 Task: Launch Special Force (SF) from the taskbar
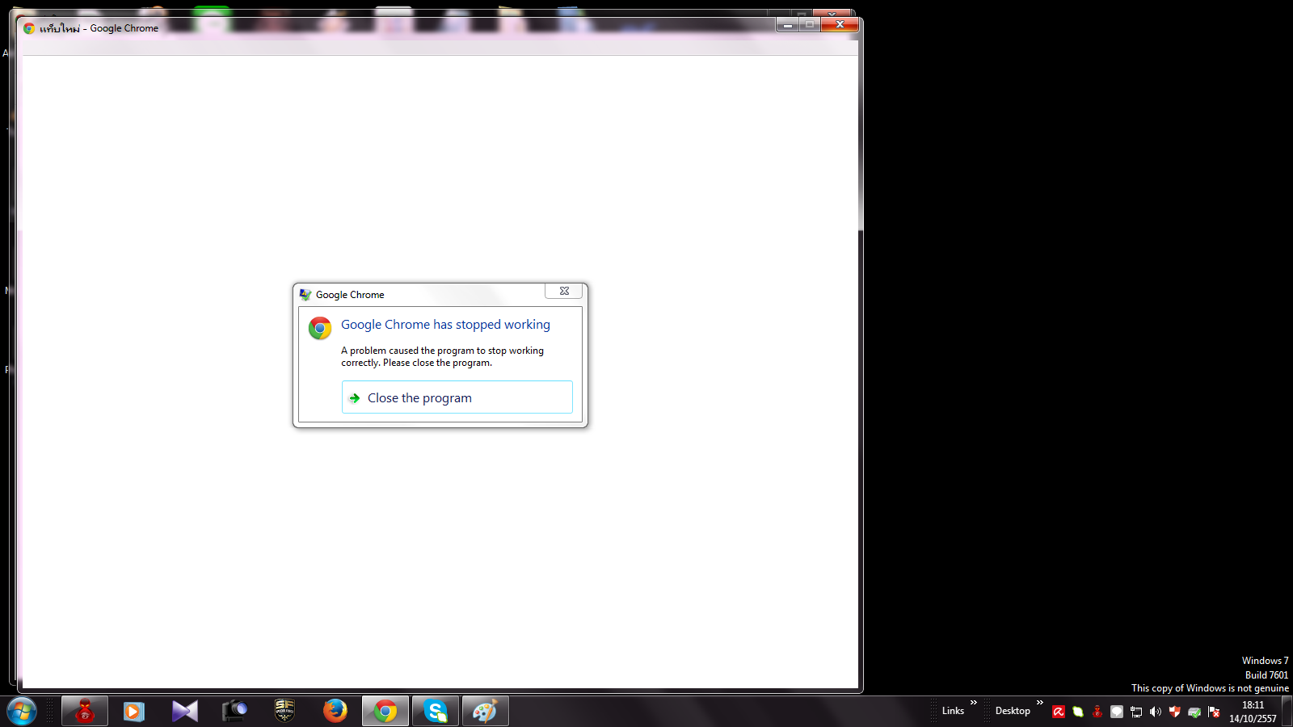click(x=284, y=711)
